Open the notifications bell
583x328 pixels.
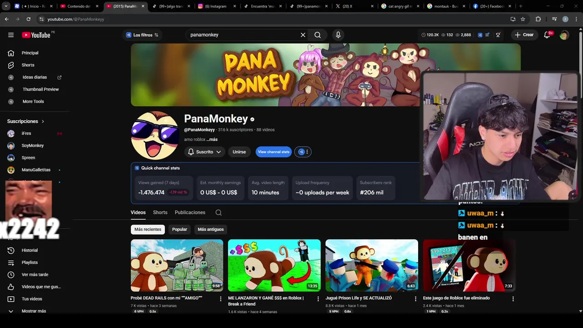point(547,35)
